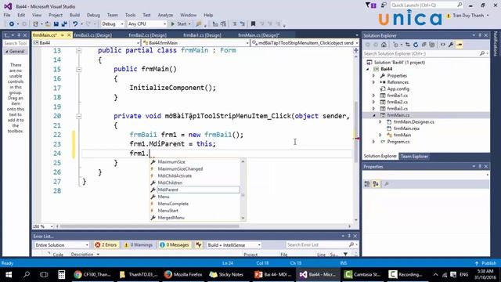Click the Refresh icon in Solution Explorer

pos(416,45)
